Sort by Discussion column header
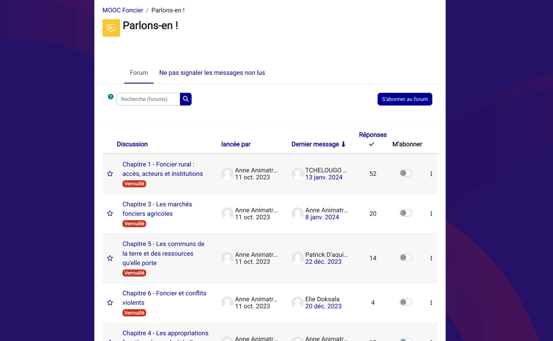This screenshot has width=553, height=341. pos(132,144)
